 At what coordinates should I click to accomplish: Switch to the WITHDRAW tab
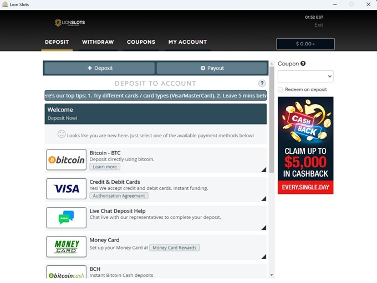pyautogui.click(x=98, y=42)
